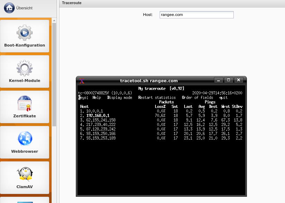The width and height of the screenshot is (285, 203).
Task: Click quit in the traceroute keys row
Action: pos(223,98)
